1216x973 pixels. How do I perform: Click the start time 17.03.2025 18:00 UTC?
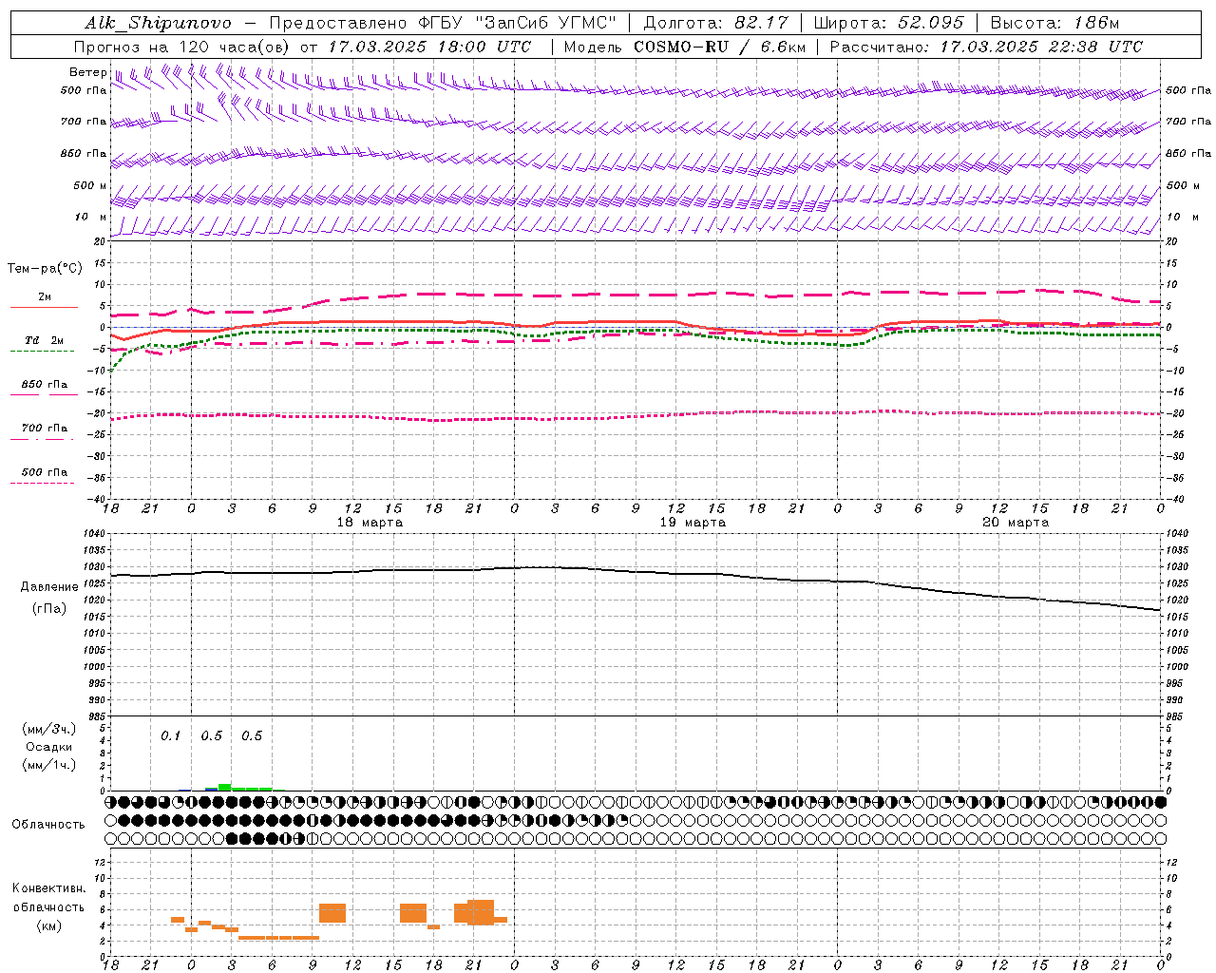pos(429,47)
